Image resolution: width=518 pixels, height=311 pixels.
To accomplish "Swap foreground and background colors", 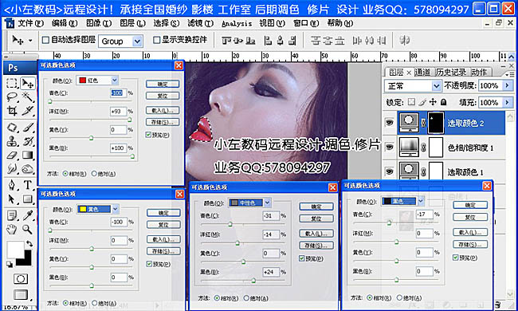I will tap(29, 244).
